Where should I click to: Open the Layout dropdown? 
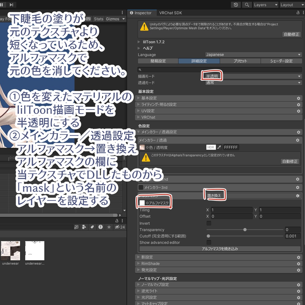coord(292,5)
